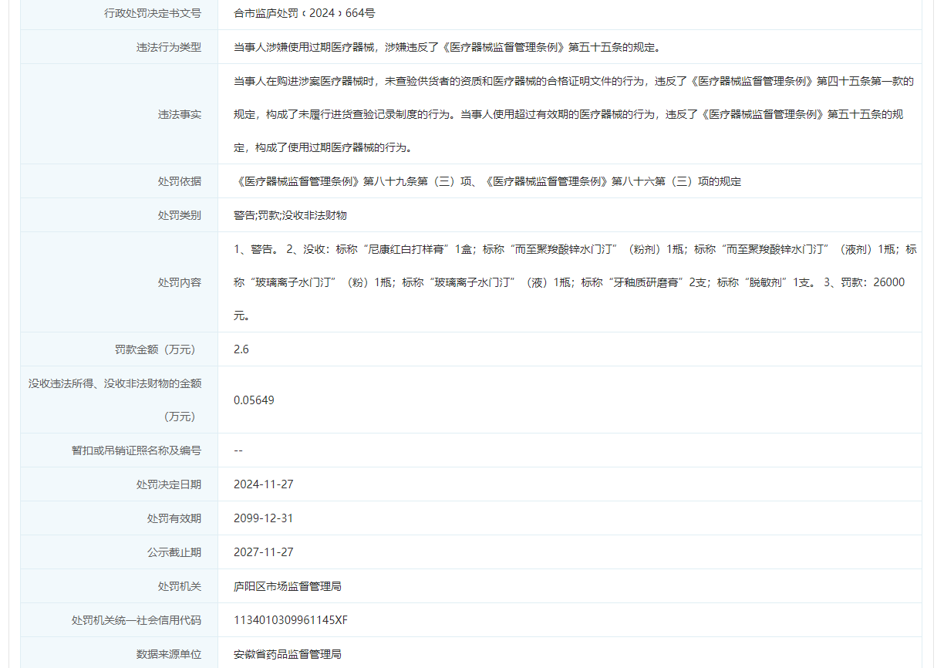Select decision date 2024-11-27
The width and height of the screenshot is (944, 668).
264,484
